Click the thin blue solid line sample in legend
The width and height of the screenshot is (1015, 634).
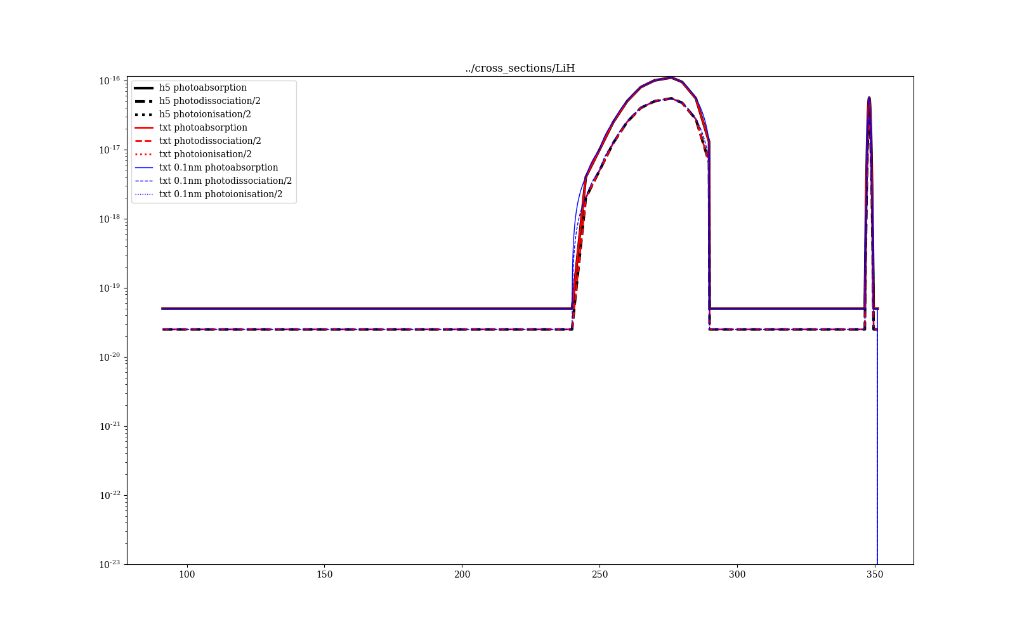144,167
